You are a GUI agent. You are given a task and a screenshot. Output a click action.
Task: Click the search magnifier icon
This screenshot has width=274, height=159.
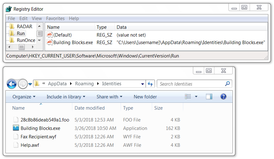(x=227, y=84)
